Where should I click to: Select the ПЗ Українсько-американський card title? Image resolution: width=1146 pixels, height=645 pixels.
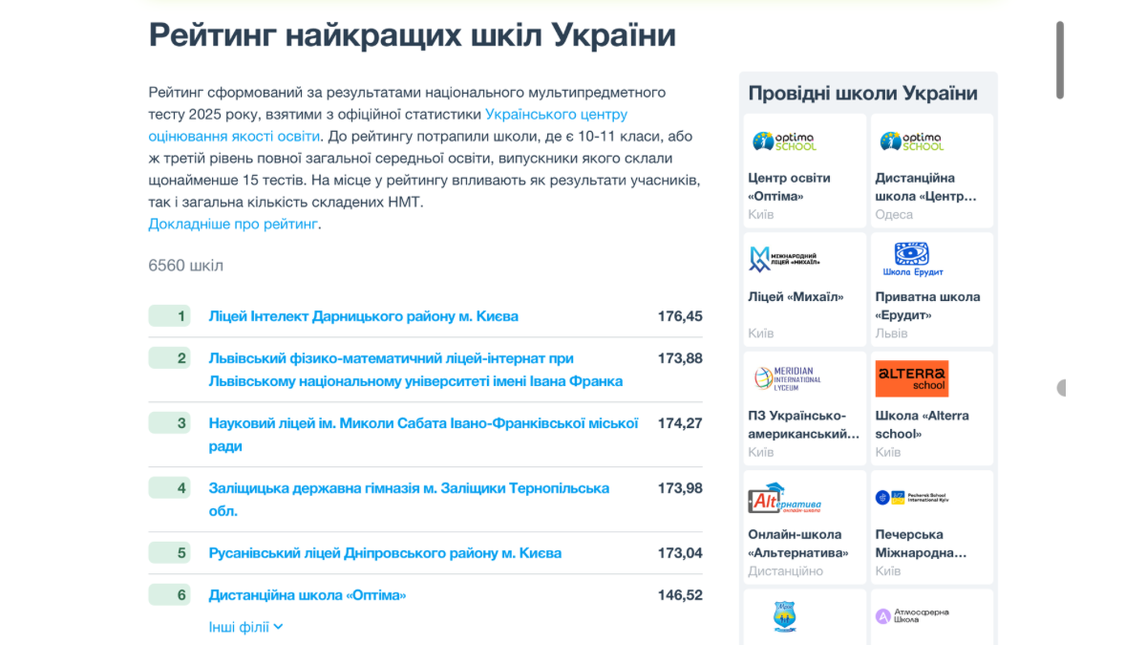[x=804, y=425]
